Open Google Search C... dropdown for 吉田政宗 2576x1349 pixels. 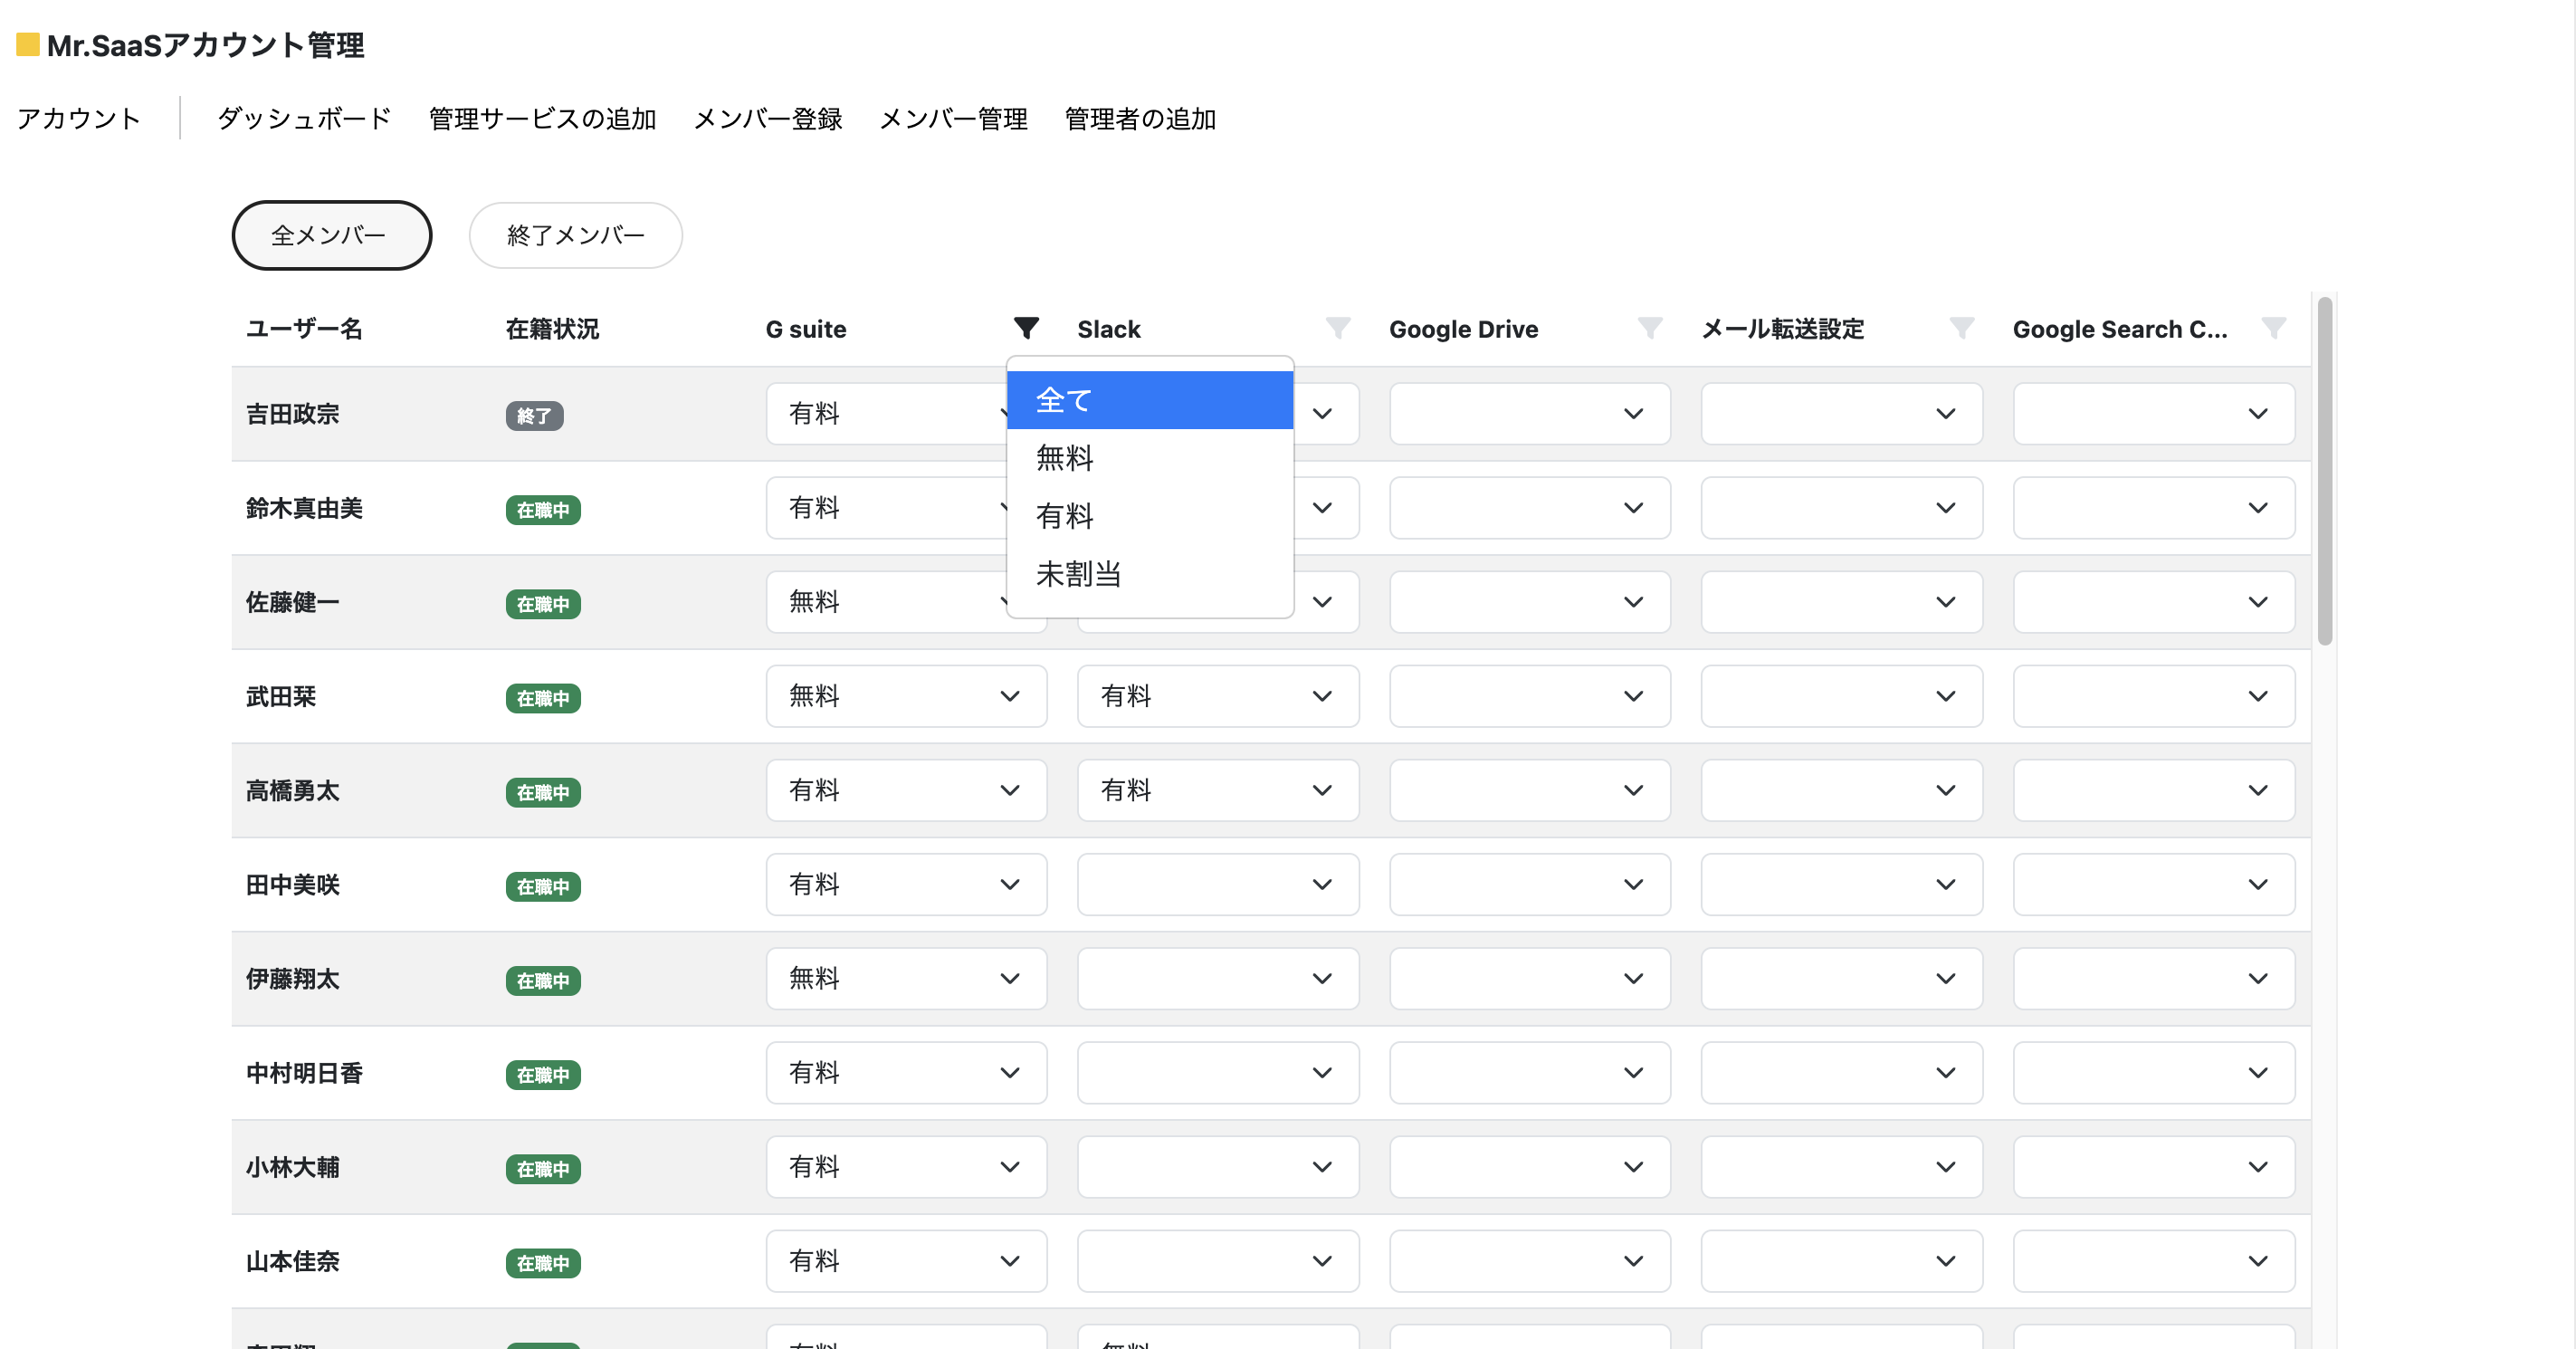(2154, 413)
